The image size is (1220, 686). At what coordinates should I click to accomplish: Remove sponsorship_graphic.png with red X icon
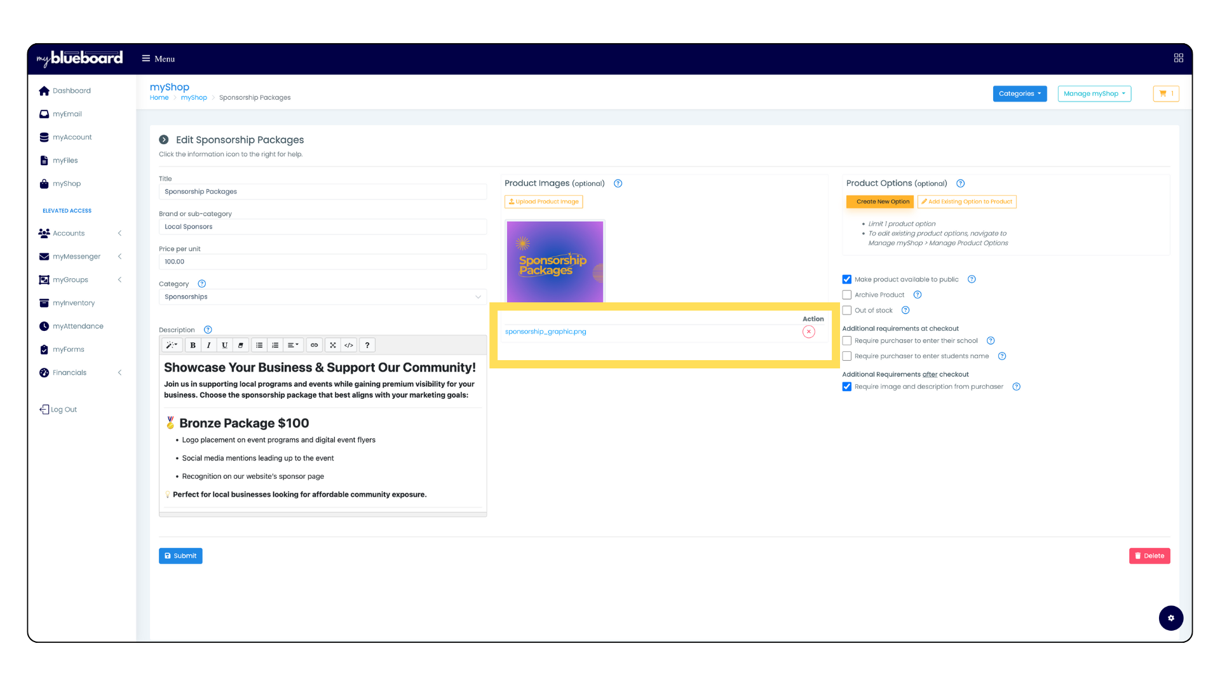pyautogui.click(x=808, y=332)
